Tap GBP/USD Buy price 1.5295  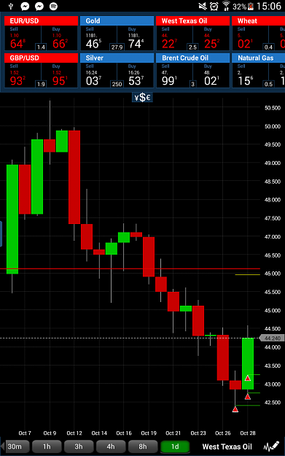[60, 77]
